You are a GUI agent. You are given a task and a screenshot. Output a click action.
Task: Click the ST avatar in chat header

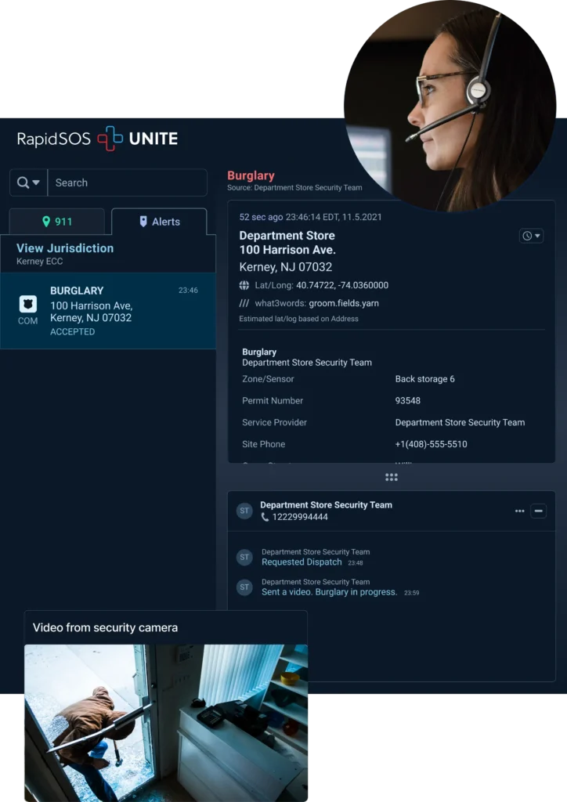click(244, 511)
